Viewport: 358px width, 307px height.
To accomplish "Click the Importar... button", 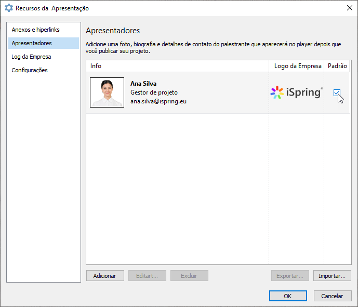I will tap(332, 276).
